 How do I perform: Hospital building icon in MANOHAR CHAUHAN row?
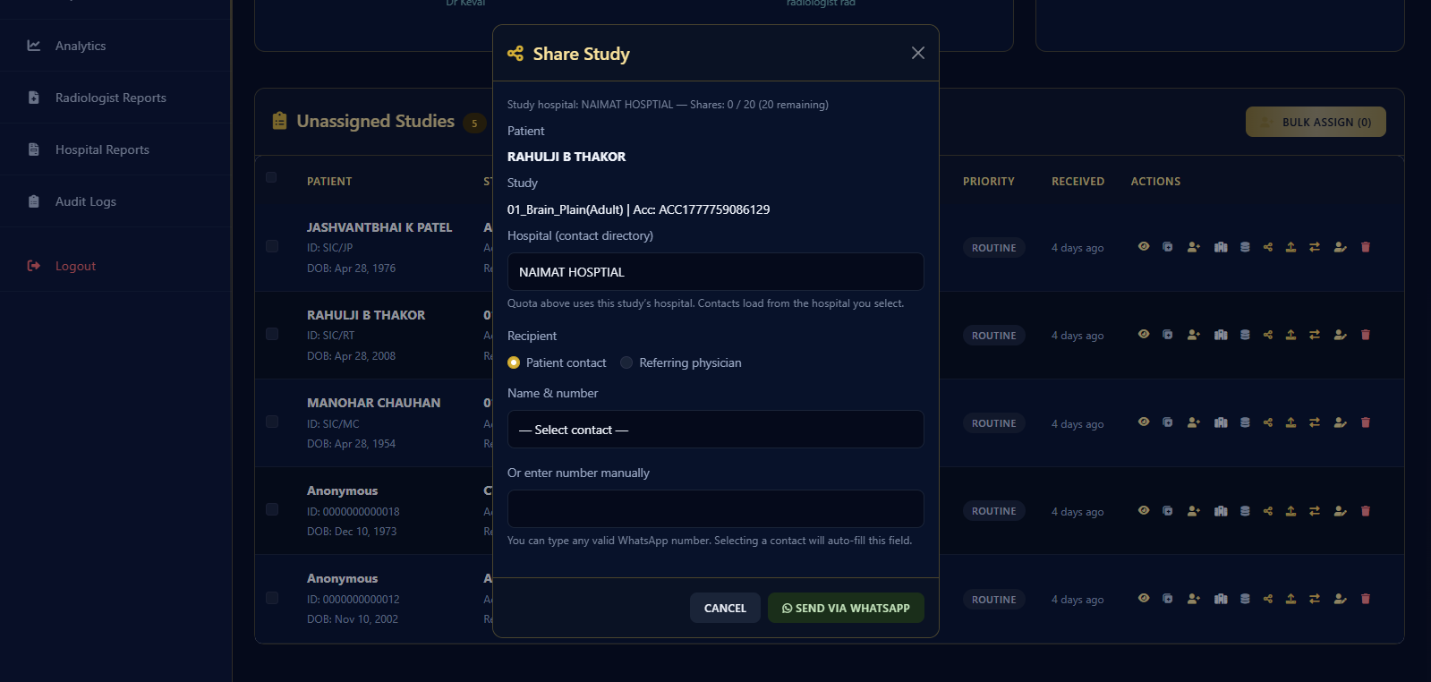(1221, 422)
